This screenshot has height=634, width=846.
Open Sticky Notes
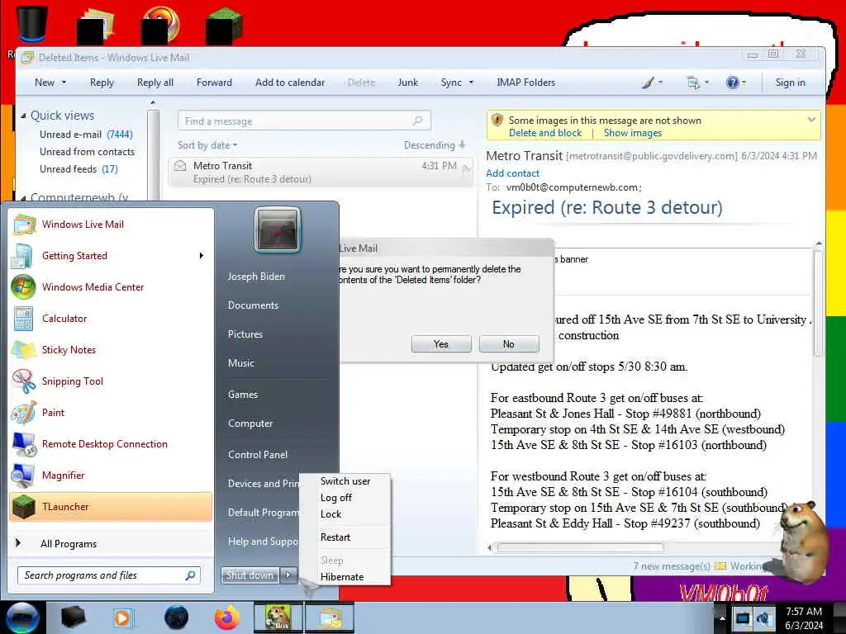coord(111,350)
